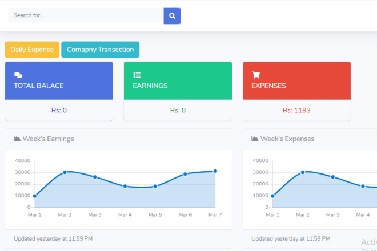
Task: Select the Mar 2 data point in Week's Earnings chart
Action: coord(65,172)
